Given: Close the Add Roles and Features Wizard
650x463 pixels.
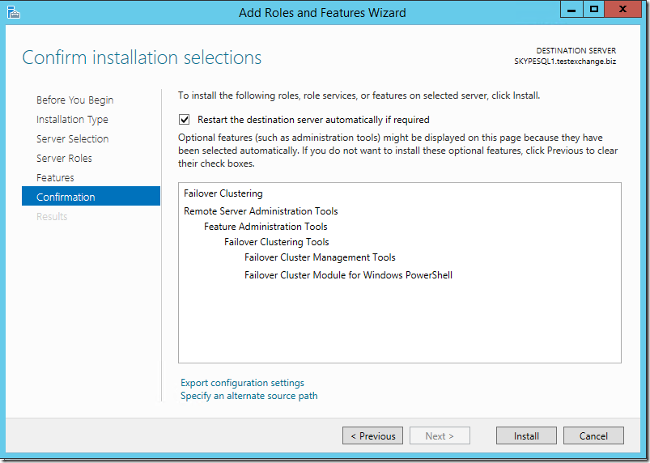Looking at the screenshot, I should tap(622, 10).
